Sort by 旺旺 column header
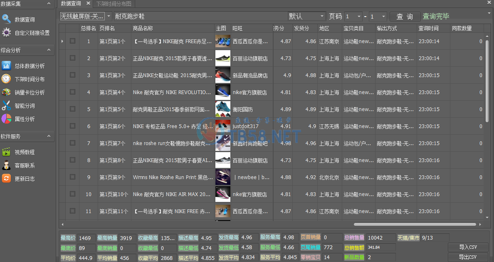 click(x=252, y=28)
